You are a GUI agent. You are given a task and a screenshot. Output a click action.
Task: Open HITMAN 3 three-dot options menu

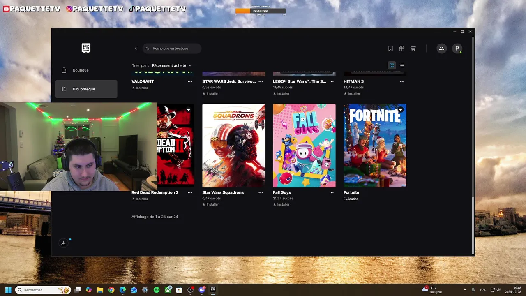pos(402,81)
